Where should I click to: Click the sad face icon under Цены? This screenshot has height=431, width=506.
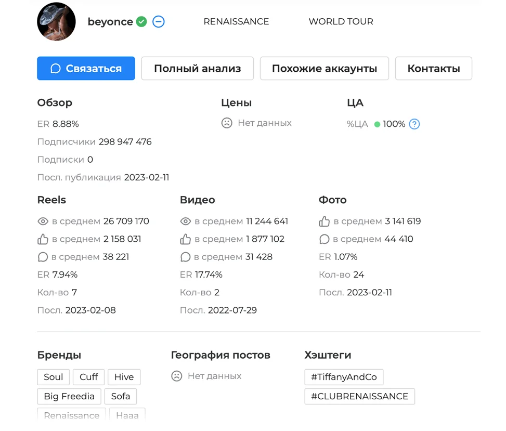coord(226,123)
